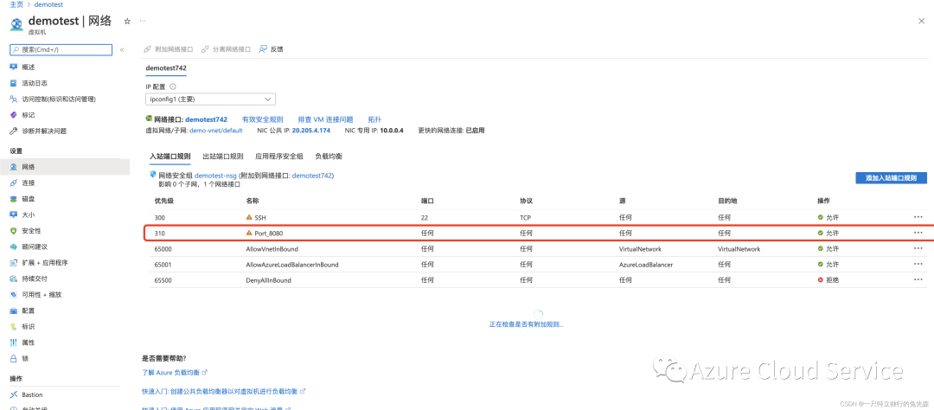Viewport: 934px width, 410px height.
Task: Open 持续交付 continuous delivery
Action: (34, 279)
